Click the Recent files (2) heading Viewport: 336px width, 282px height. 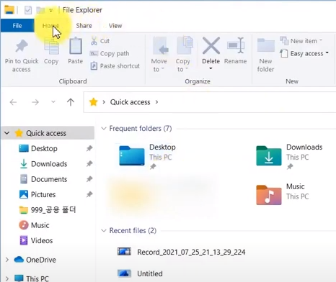tap(133, 231)
